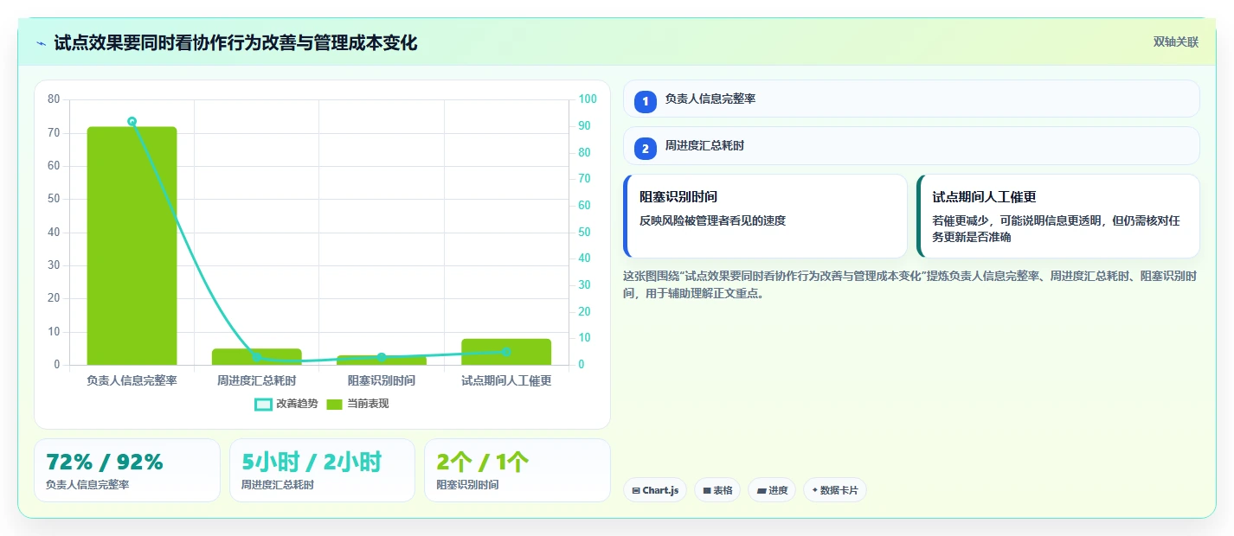Click the 2个 / 1个 stat card
Viewport: 1234px width, 536px height.
pos(517,470)
